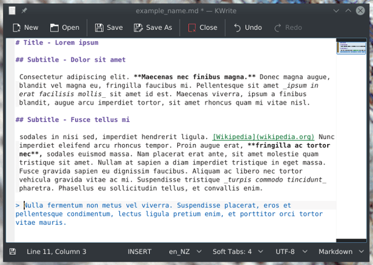
Task: Click the modified-document save icon in status bar
Action: 12,251
